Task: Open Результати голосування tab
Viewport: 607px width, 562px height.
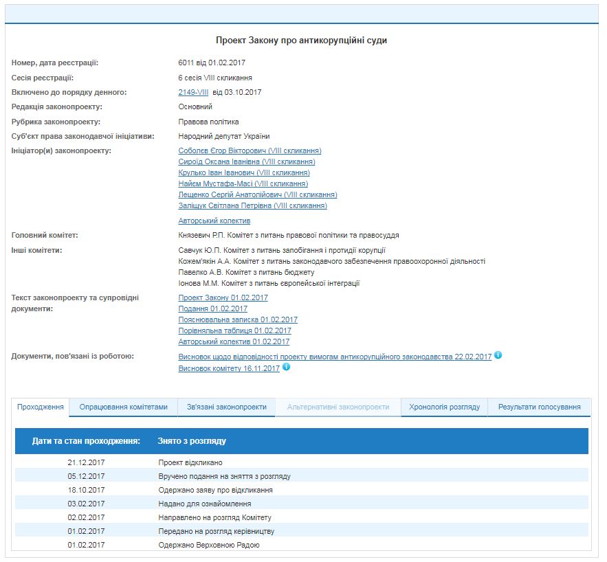Action: 539,407
